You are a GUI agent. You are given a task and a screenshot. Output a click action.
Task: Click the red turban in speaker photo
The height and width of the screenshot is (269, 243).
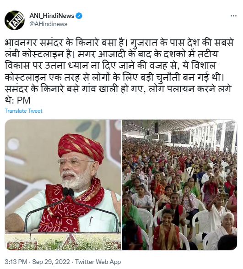click(x=81, y=147)
